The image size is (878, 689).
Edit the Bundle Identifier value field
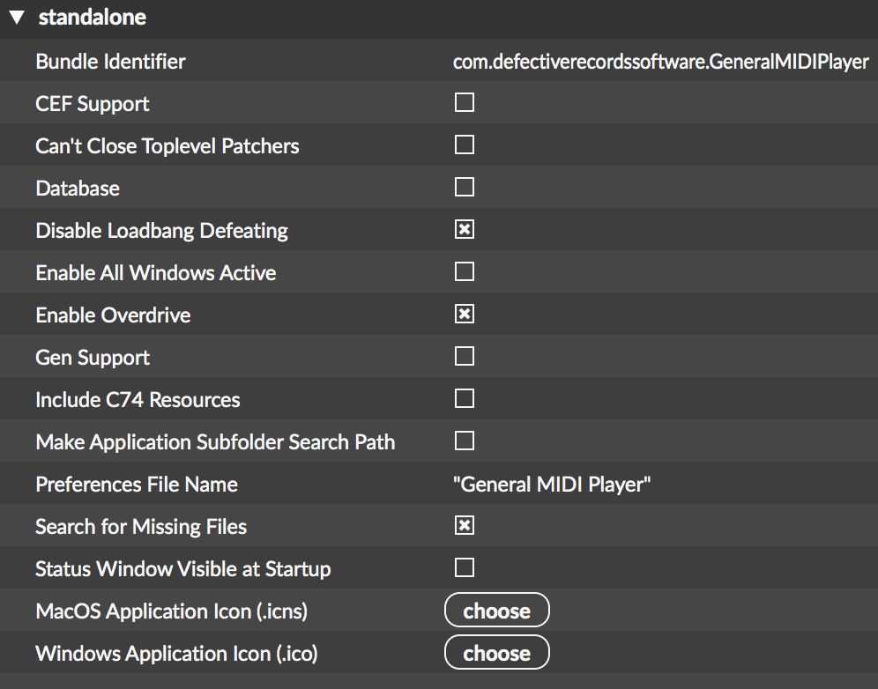[x=661, y=62]
